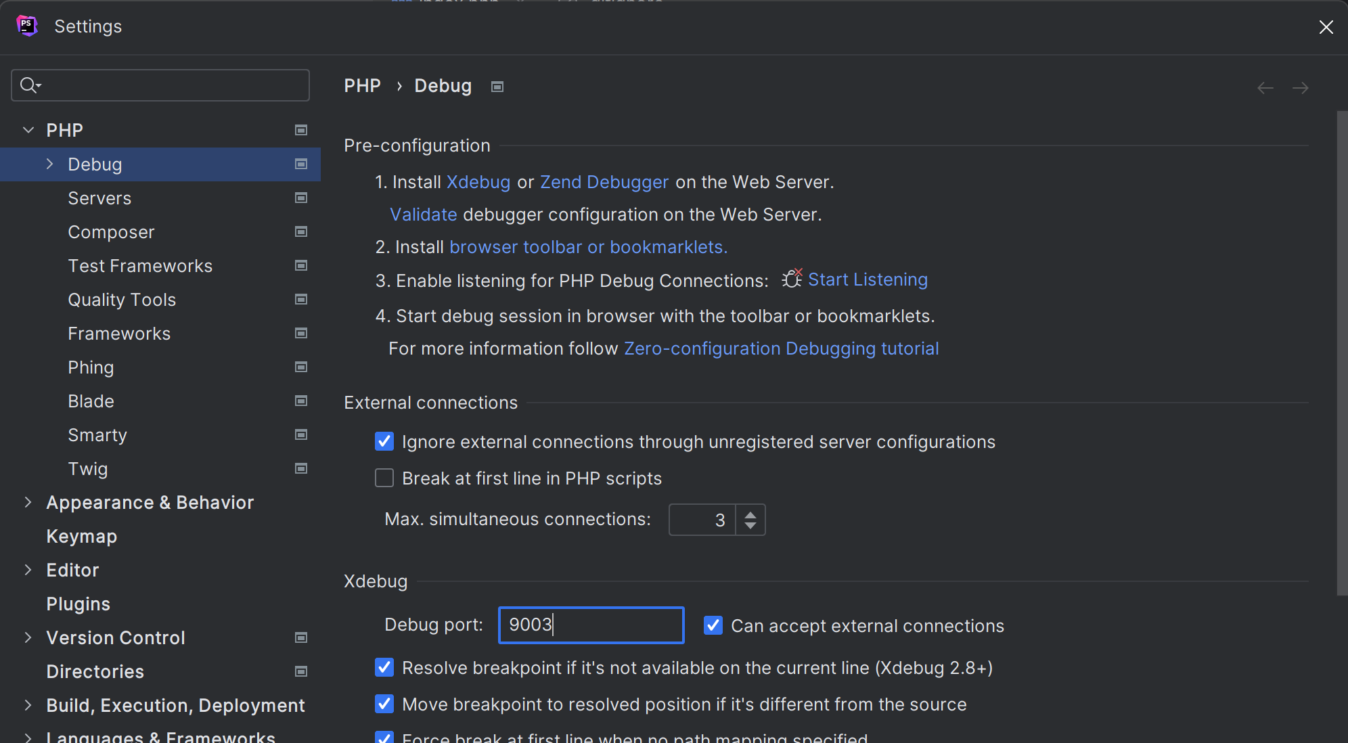This screenshot has width=1348, height=743.
Task: Expand Appearance & Behavior section
Action: click(28, 502)
